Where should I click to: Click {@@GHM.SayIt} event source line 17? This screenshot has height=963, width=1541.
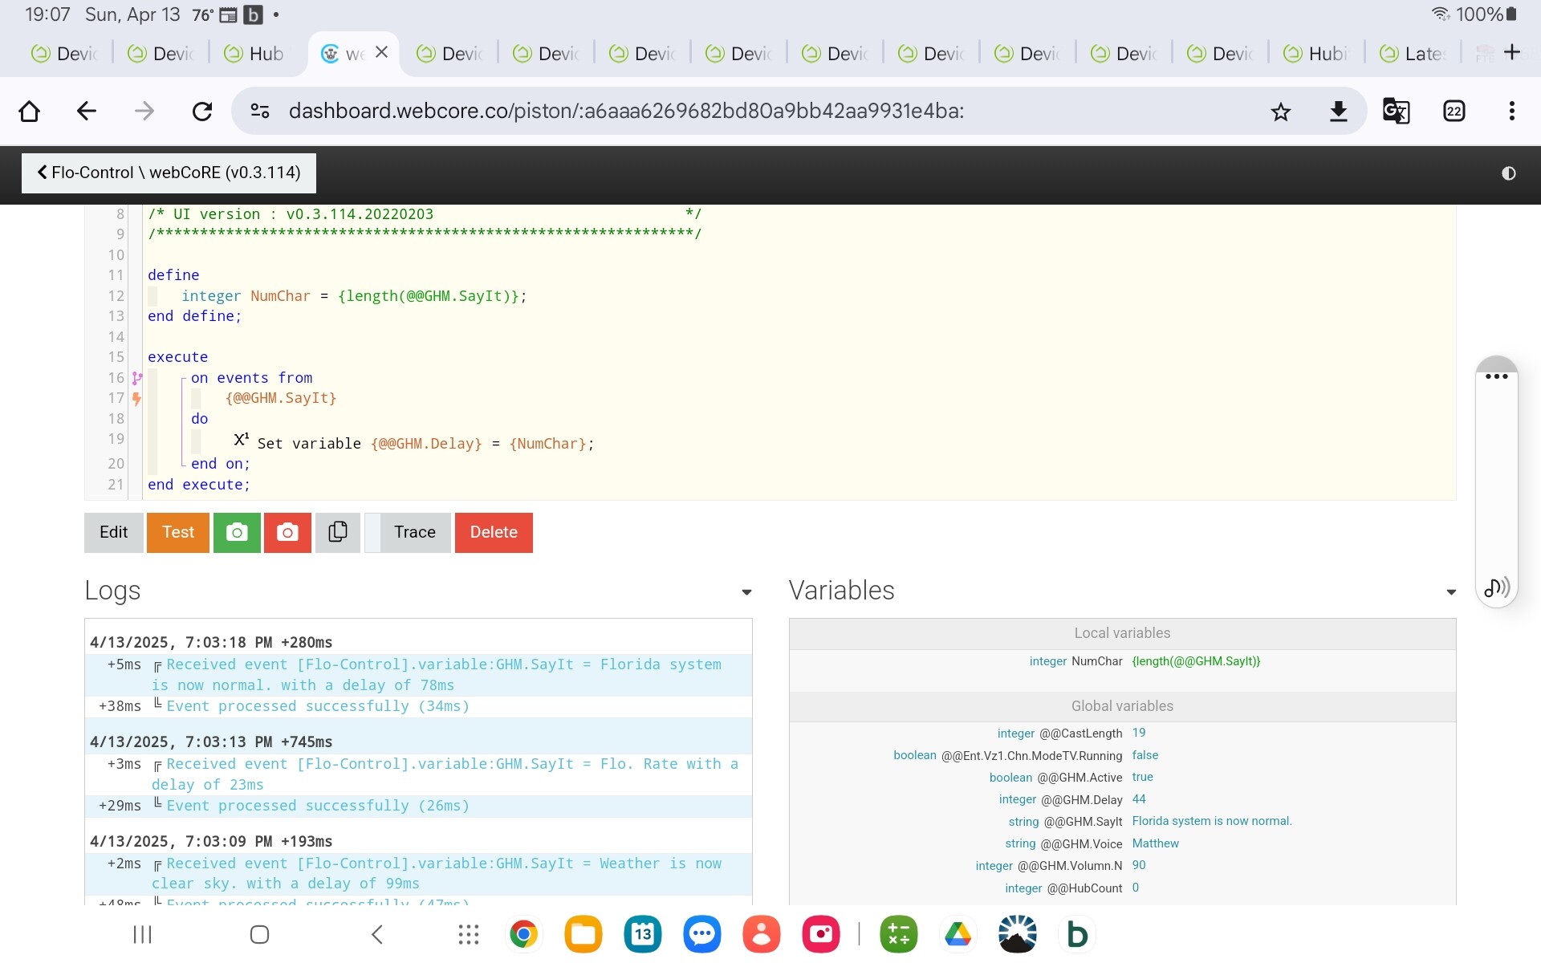[281, 398]
